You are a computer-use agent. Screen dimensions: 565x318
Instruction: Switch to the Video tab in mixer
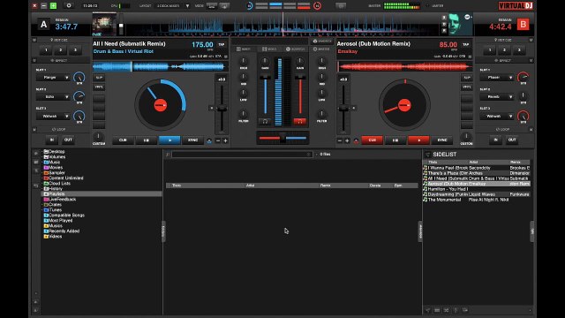click(x=269, y=49)
